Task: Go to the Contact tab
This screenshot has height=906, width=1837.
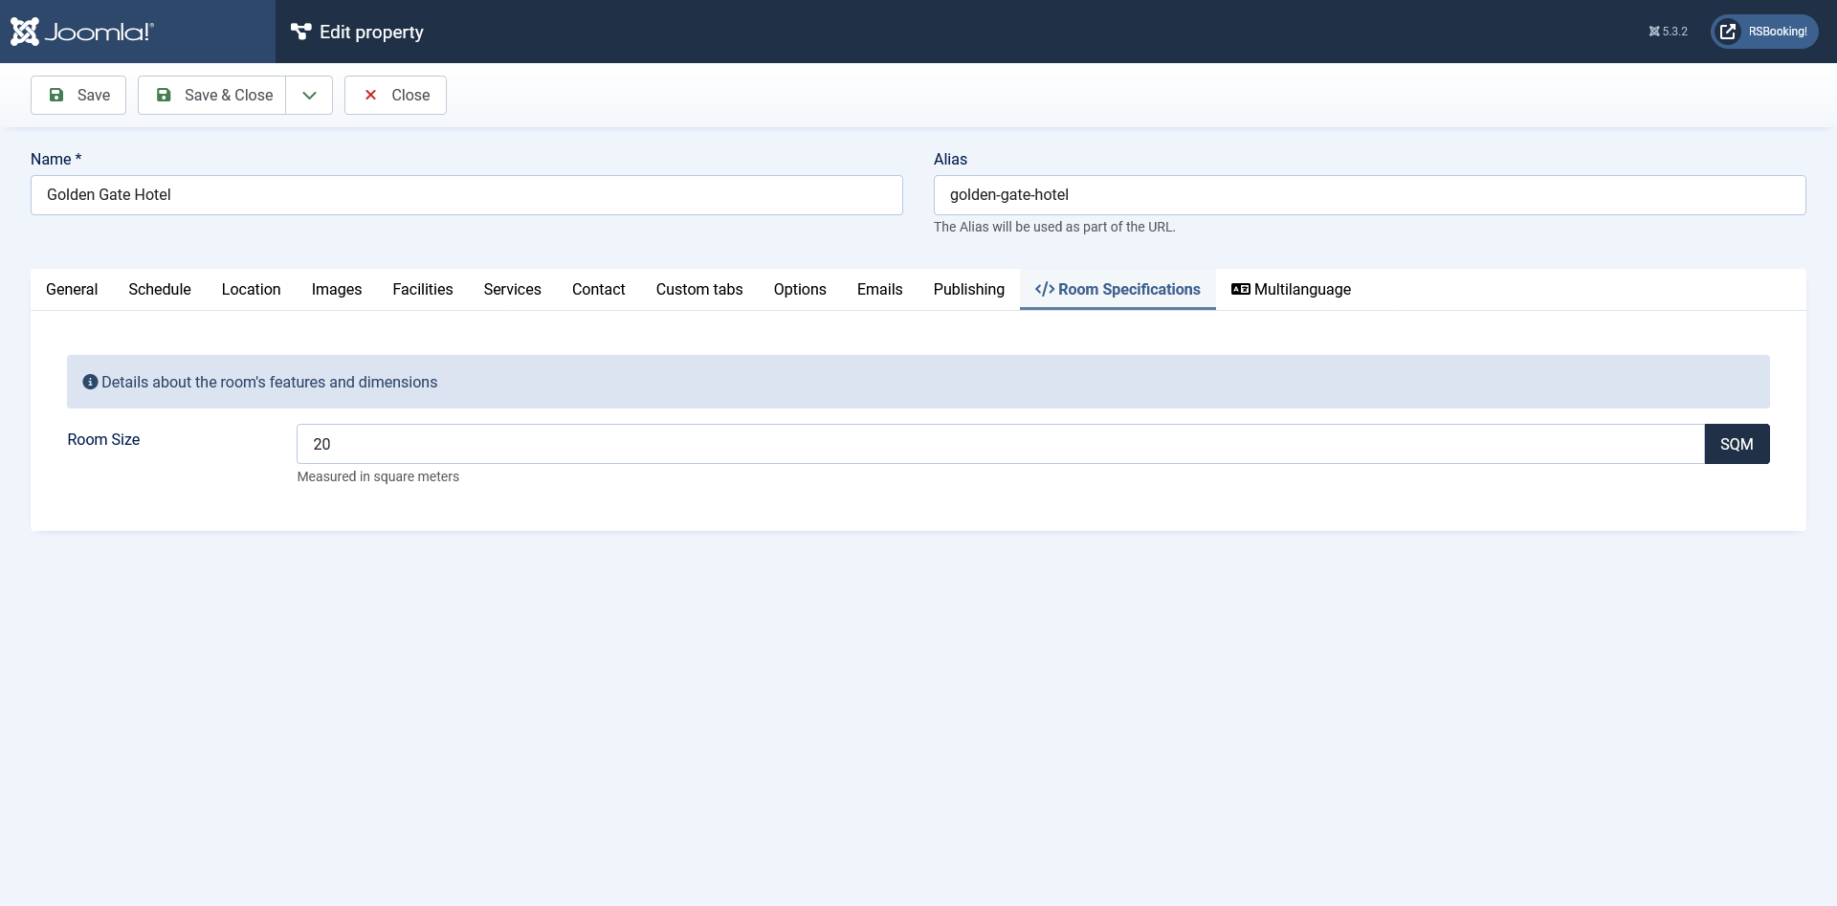Action: 599,289
